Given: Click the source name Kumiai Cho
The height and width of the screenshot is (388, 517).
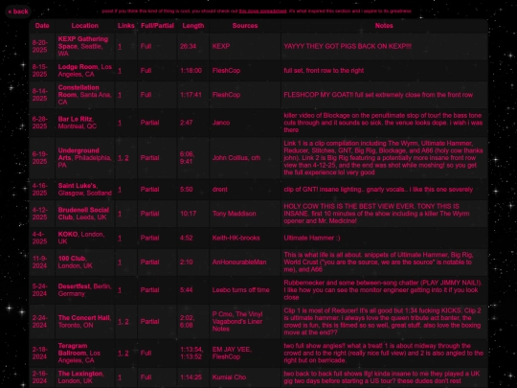Looking at the screenshot, I should coord(229,377).
